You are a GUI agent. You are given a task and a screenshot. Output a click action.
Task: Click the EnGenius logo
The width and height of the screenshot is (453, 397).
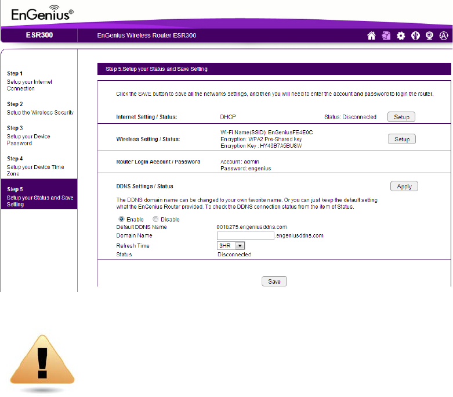point(42,13)
